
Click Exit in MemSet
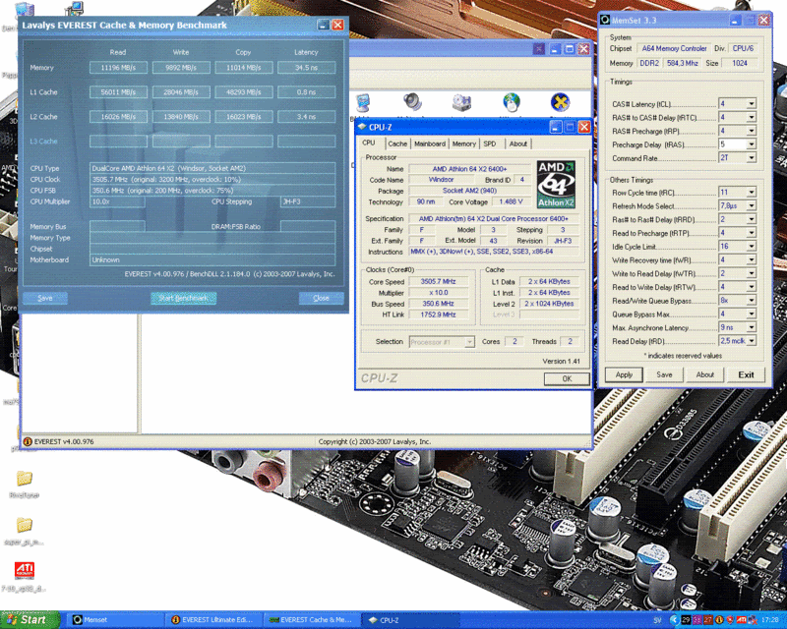(x=746, y=374)
